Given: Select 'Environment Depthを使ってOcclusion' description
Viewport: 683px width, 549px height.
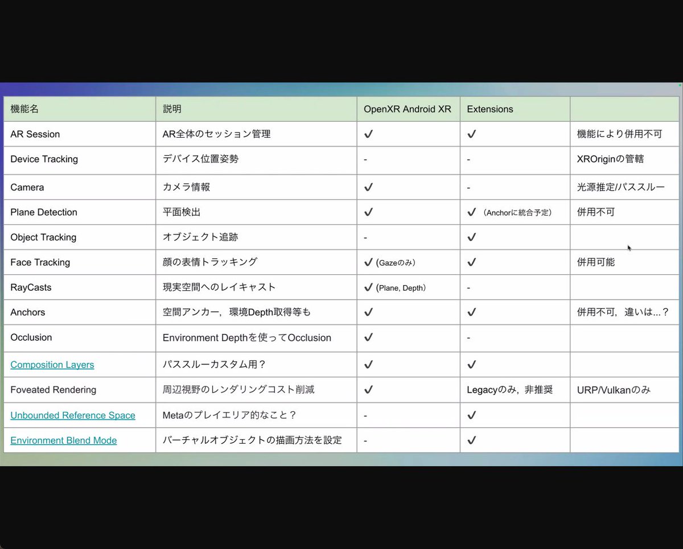Looking at the screenshot, I should (247, 338).
